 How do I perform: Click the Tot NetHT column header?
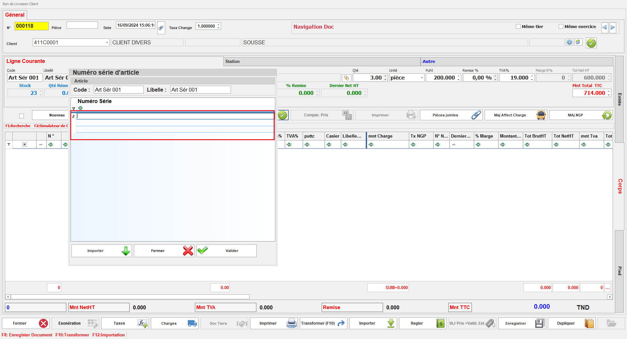[565, 136]
